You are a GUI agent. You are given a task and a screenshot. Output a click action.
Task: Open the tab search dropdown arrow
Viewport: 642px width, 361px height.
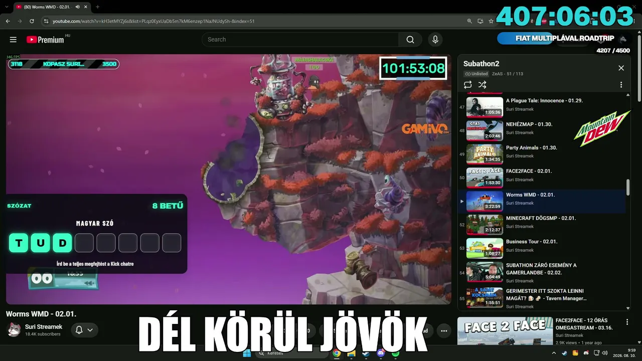[x=6, y=7]
